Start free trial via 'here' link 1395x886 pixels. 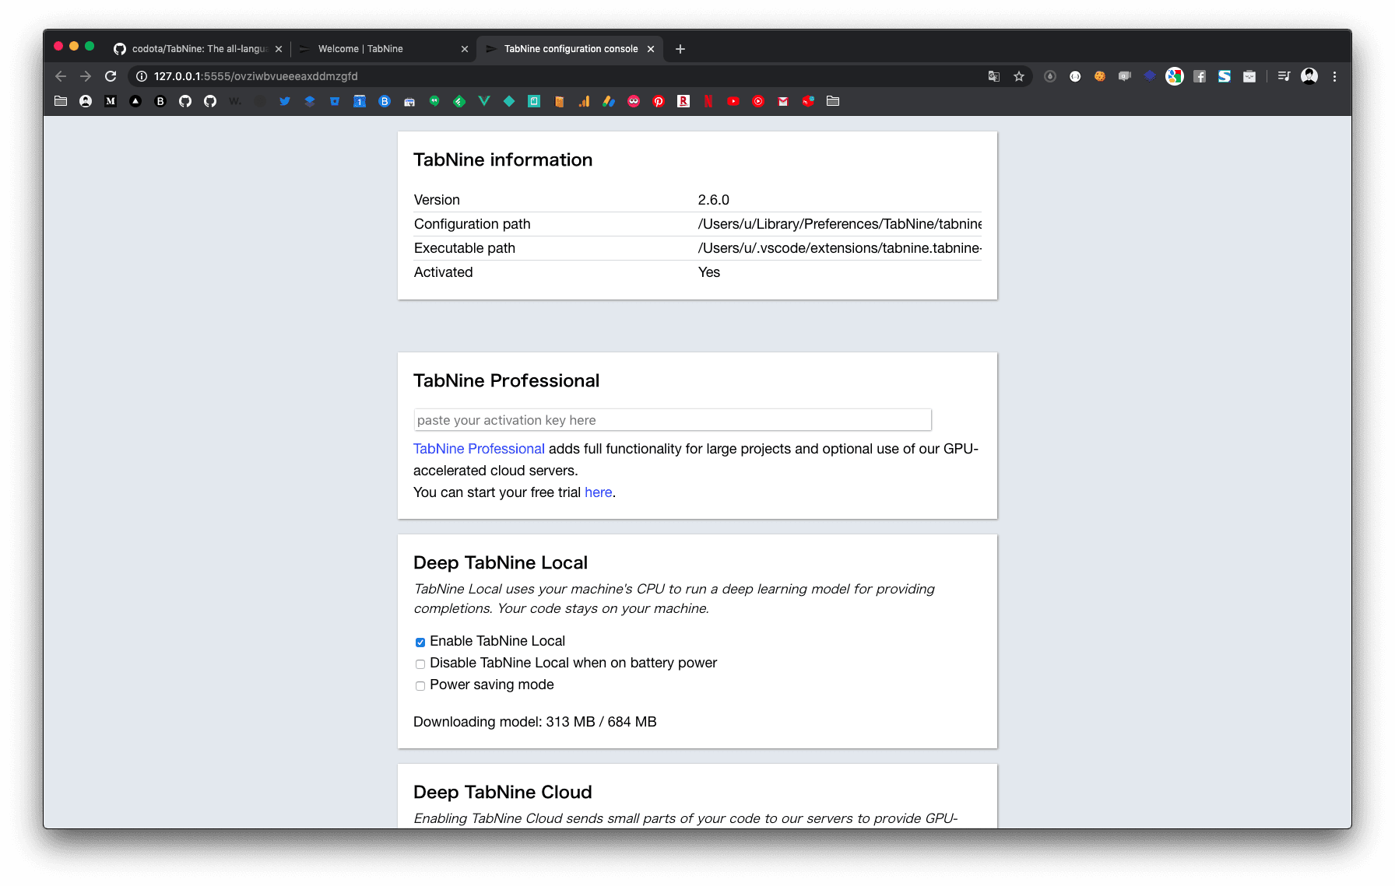[598, 492]
